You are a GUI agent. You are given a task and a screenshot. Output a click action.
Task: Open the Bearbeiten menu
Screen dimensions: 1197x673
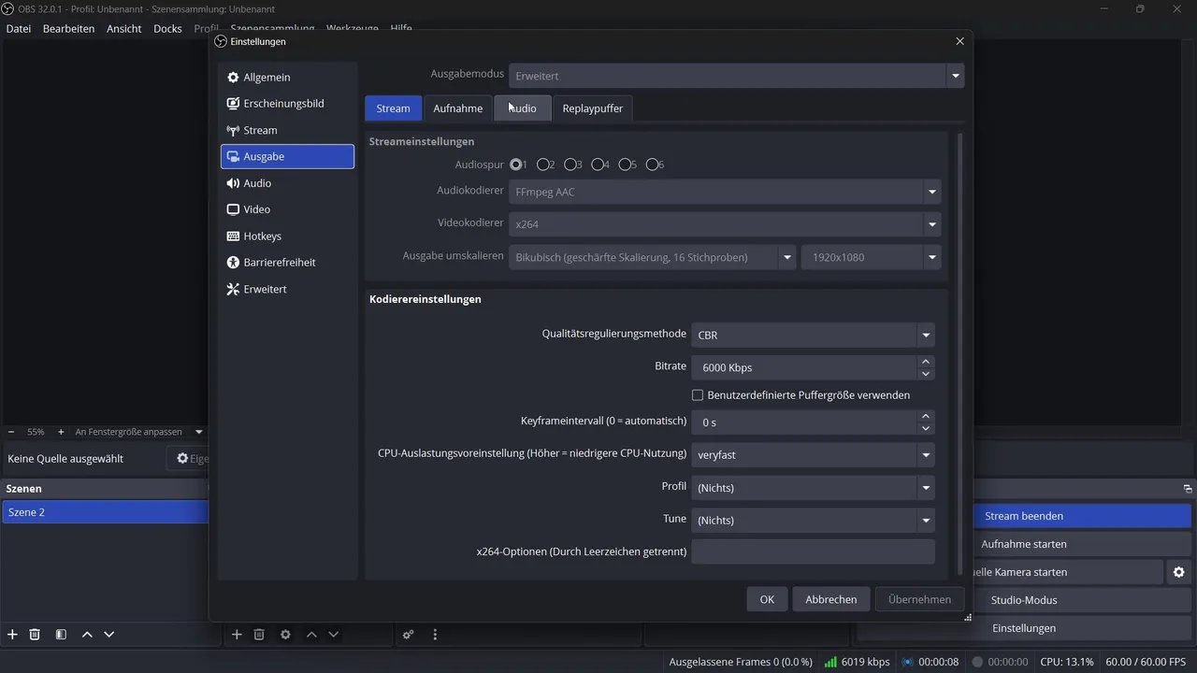(68, 29)
